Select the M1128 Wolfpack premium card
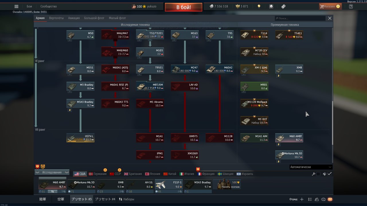The image size is (367, 206). click(254, 104)
